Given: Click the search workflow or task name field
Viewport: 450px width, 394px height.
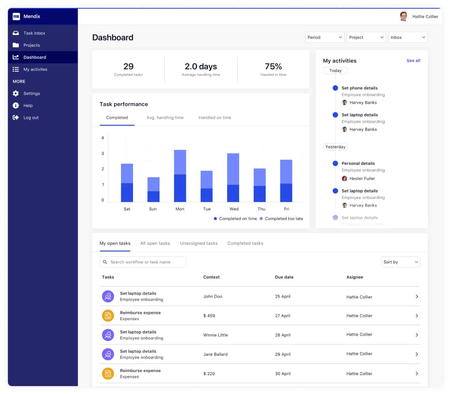Looking at the screenshot, I should coord(143,262).
